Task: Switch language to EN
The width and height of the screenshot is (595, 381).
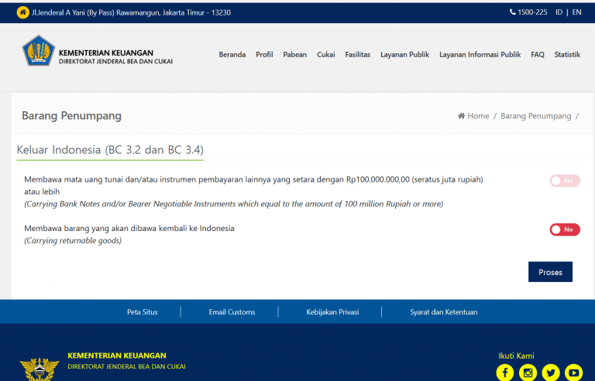Action: pos(577,12)
